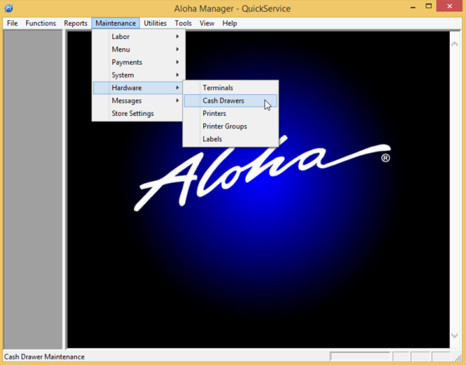The width and height of the screenshot is (466, 365).
Task: Click the Cash Drawer Maintenance status text
Action: tap(45, 357)
